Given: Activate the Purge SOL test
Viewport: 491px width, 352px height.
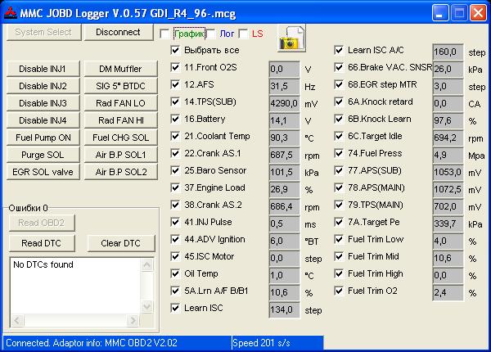Looking at the screenshot, I should pos(43,155).
